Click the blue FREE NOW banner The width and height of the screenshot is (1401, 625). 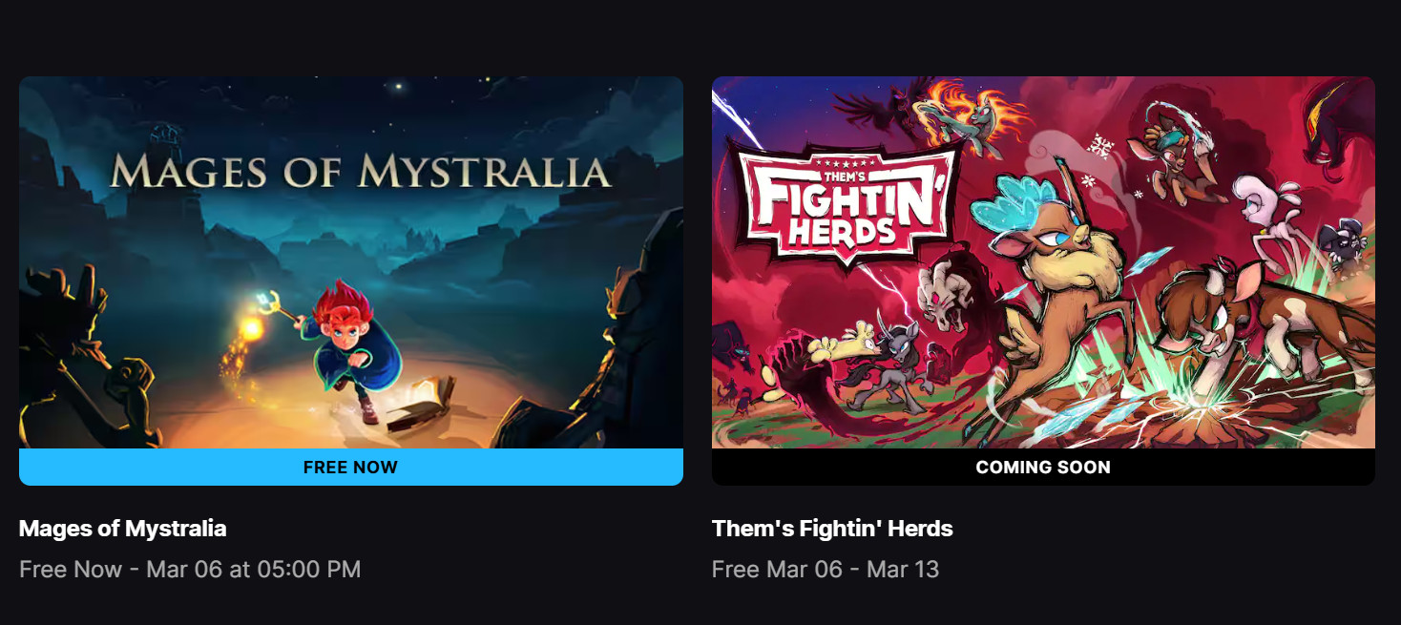(350, 468)
